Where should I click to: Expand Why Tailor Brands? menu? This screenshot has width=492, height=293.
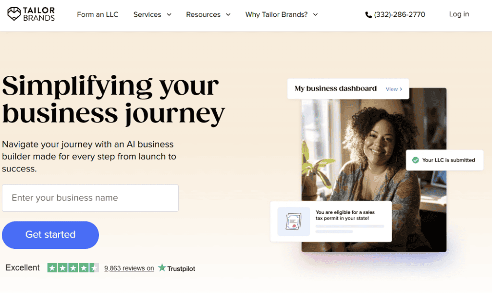click(282, 14)
